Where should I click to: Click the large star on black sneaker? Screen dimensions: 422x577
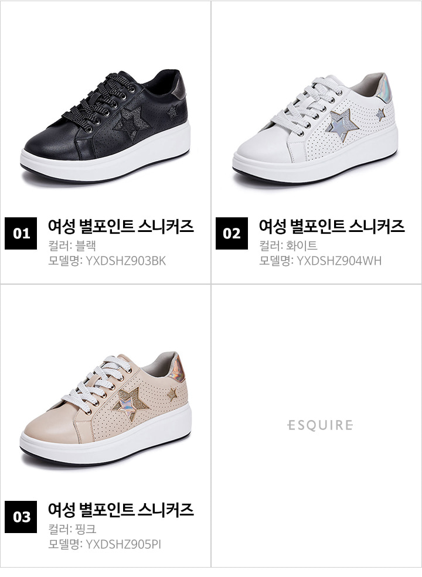(132, 123)
